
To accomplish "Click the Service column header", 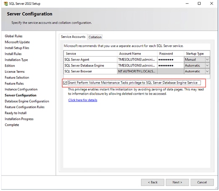I will [x=90, y=53].
